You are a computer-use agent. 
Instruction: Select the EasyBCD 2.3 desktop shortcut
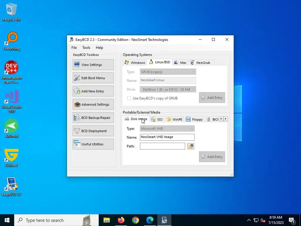tap(11, 187)
